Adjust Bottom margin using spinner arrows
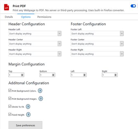Image resolution: width=138 pixels, height=129 pixels. pyautogui.click(x=53, y=75)
